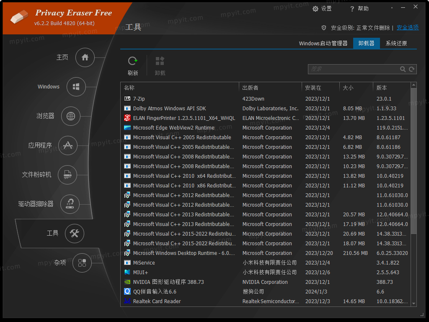Select Microsoft Windows Desktop Runtime row
The height and width of the screenshot is (322, 429).
click(266, 253)
